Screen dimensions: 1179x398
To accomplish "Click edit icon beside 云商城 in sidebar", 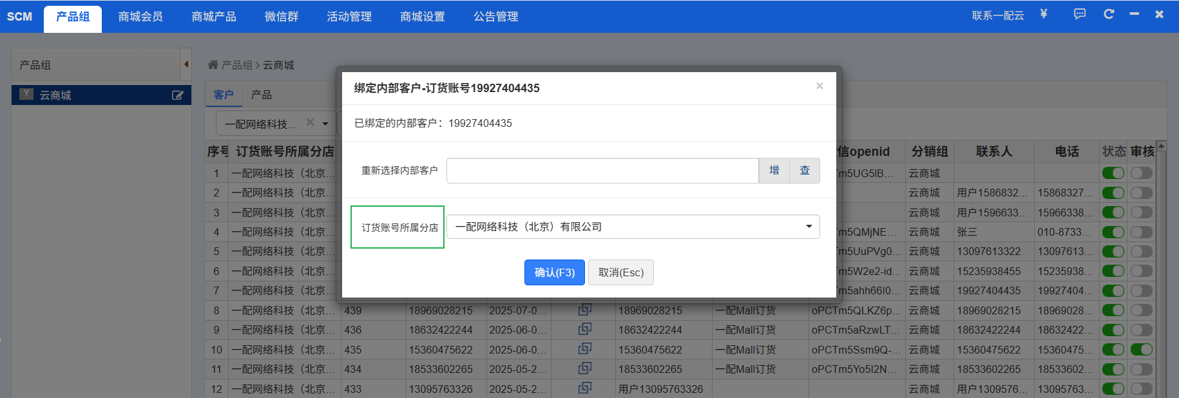I will click(178, 95).
